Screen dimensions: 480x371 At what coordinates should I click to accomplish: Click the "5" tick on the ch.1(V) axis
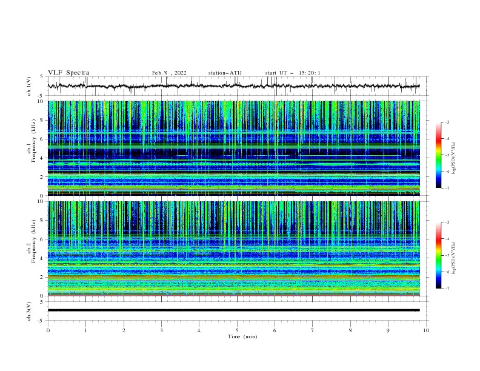tap(42, 77)
